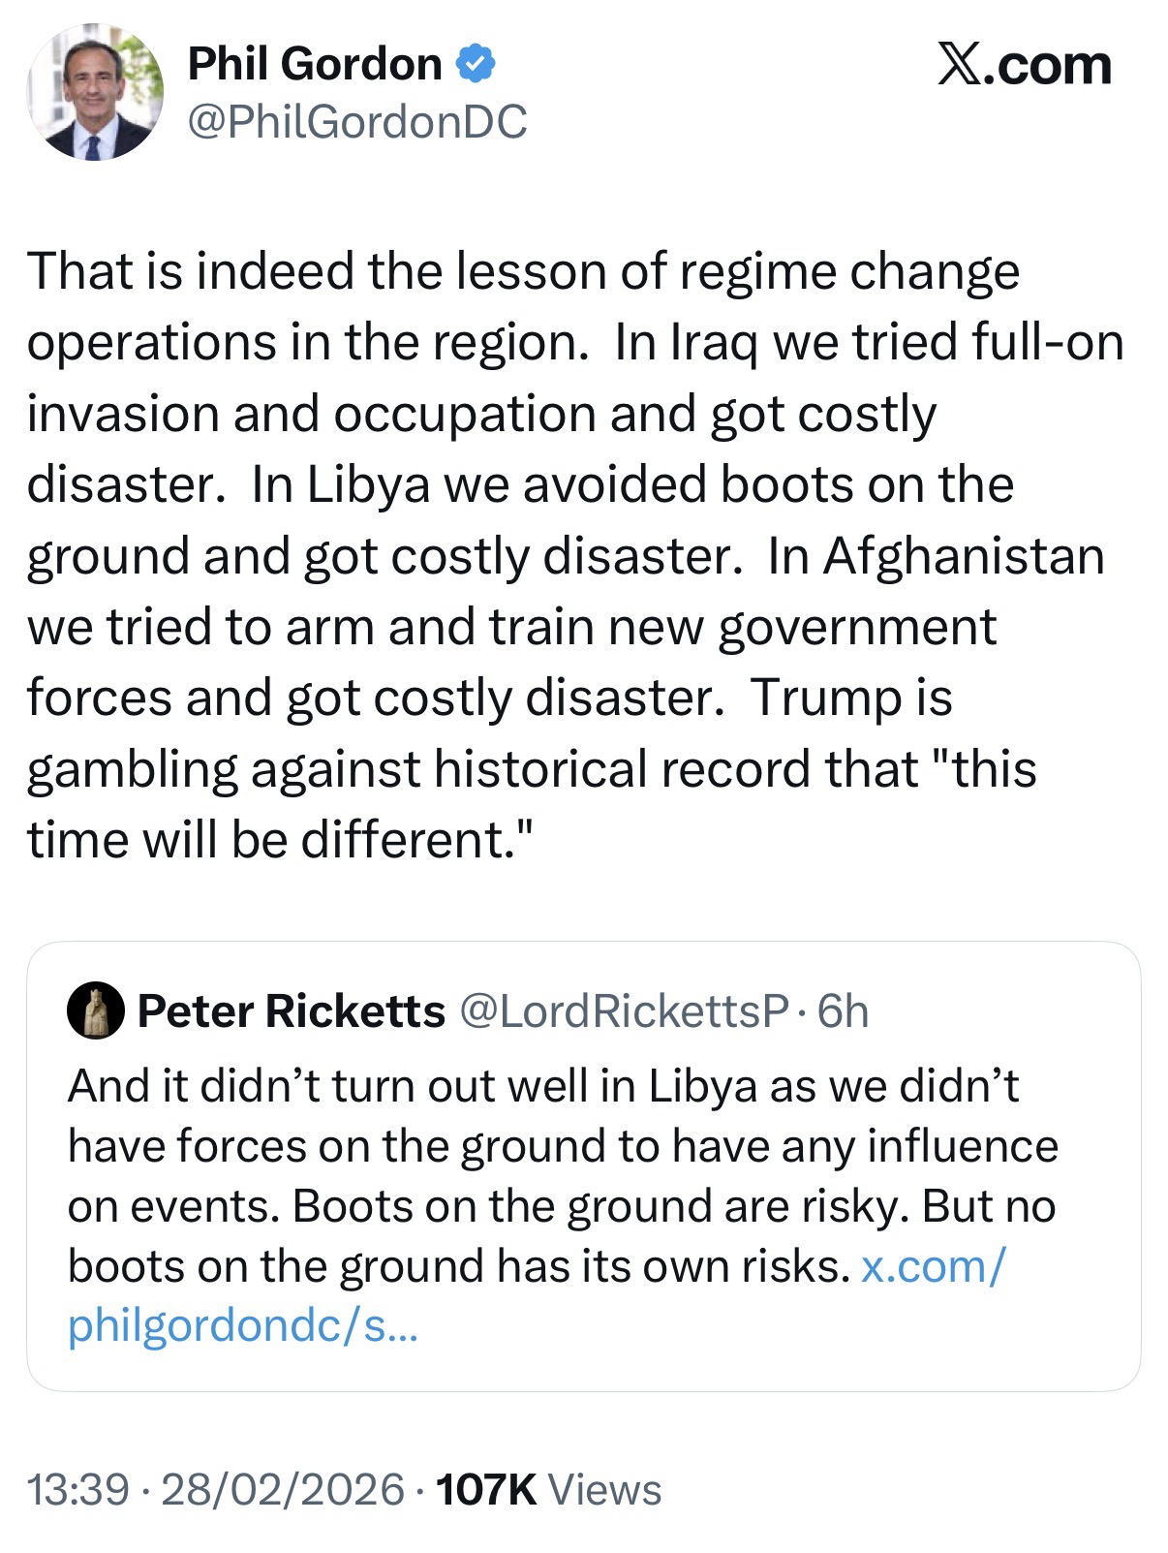Viewport: 1168px width, 1553px height.
Task: Click the blue verified badge
Action: click(476, 64)
